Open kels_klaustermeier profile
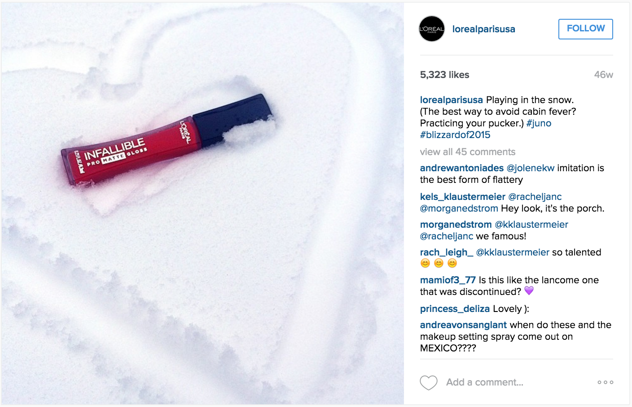 (463, 197)
